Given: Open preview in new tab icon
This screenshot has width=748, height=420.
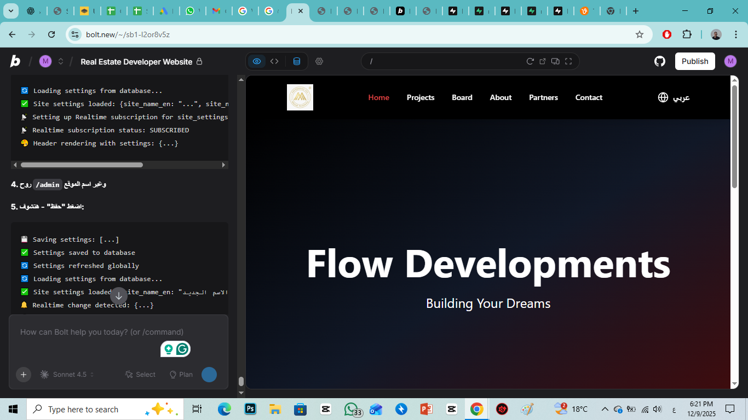Looking at the screenshot, I should [543, 61].
